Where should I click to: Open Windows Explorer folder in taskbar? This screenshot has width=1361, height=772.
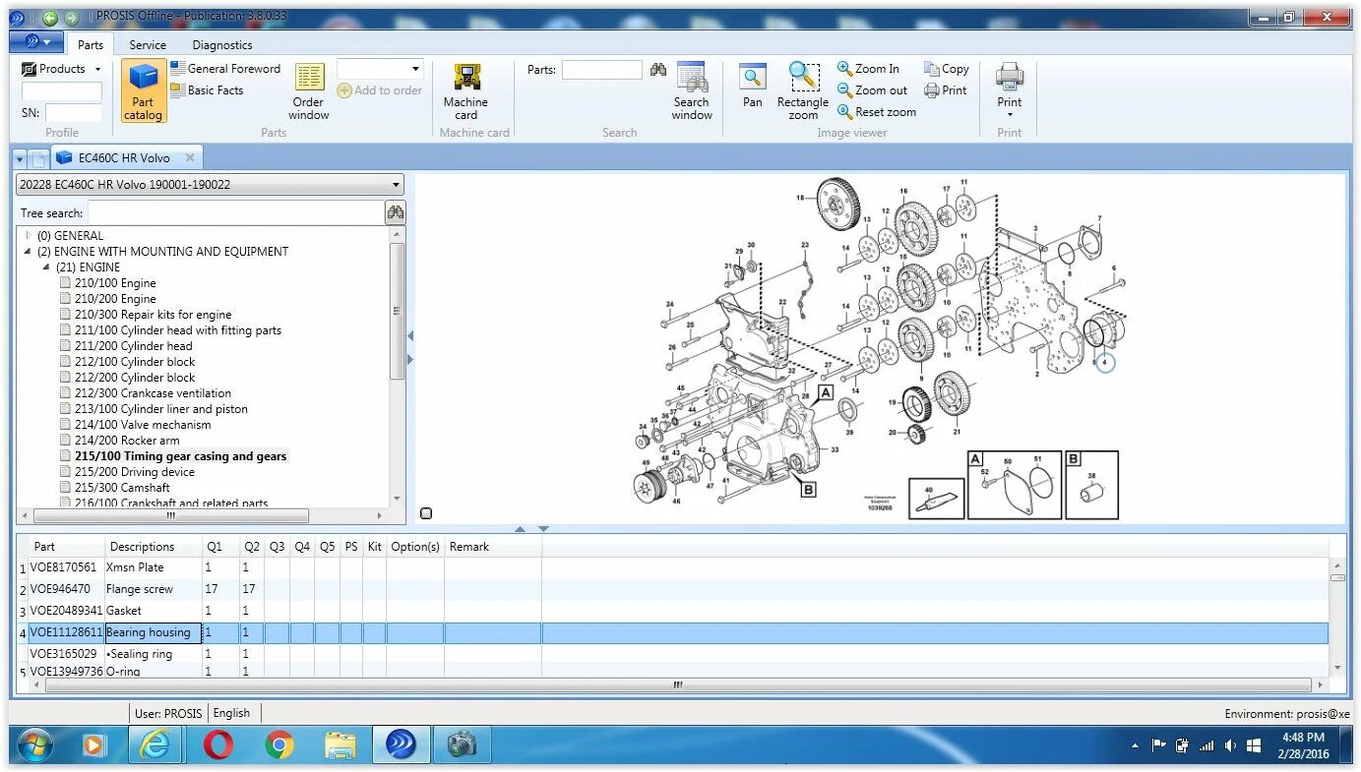click(x=340, y=745)
